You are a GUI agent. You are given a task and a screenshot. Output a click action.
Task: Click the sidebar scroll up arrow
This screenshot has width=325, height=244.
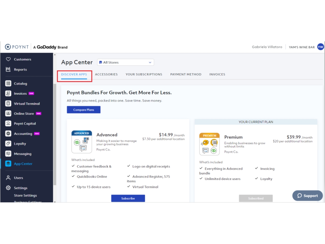coord(55,54)
